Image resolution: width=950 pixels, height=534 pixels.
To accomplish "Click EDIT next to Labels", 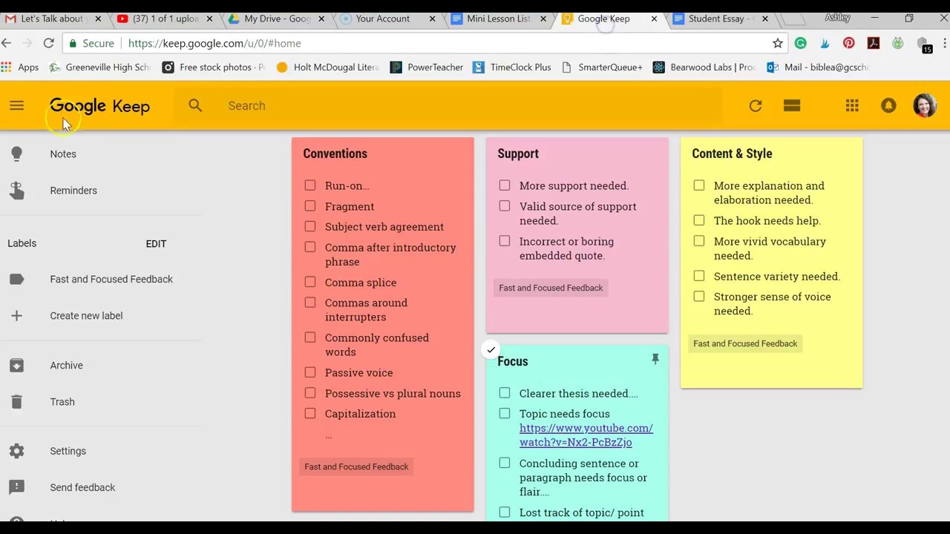I will [x=156, y=243].
